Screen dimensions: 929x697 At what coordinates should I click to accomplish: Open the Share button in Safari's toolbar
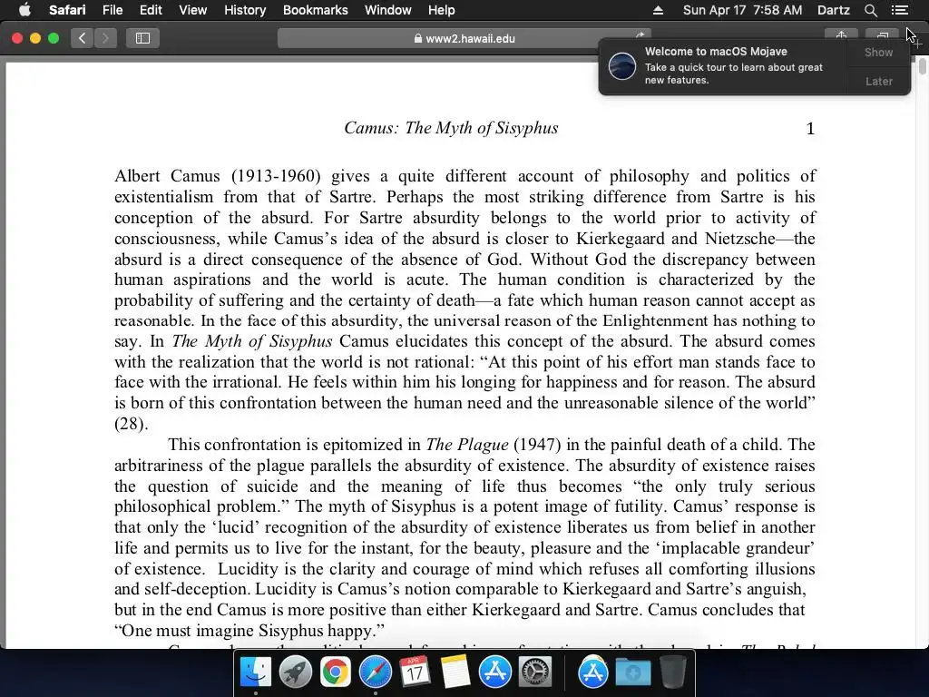click(841, 36)
